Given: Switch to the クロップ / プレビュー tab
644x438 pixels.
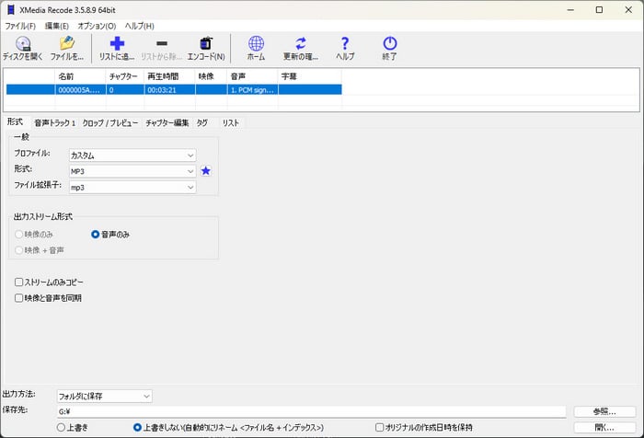Looking at the screenshot, I should coord(110,123).
